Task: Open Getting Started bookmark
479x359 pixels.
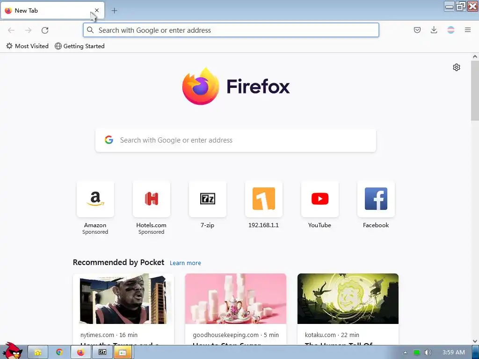Action: pyautogui.click(x=80, y=46)
